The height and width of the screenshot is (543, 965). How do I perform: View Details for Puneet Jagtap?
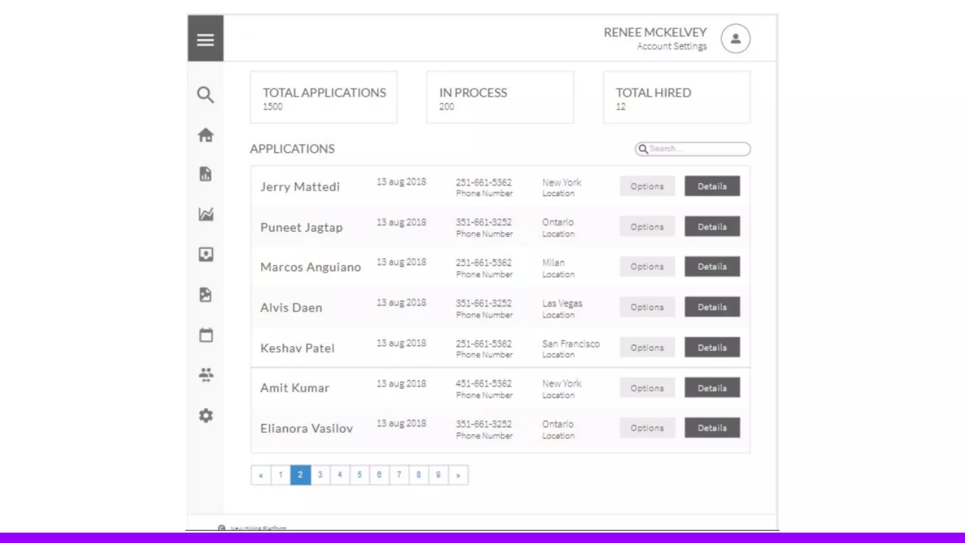click(x=712, y=227)
